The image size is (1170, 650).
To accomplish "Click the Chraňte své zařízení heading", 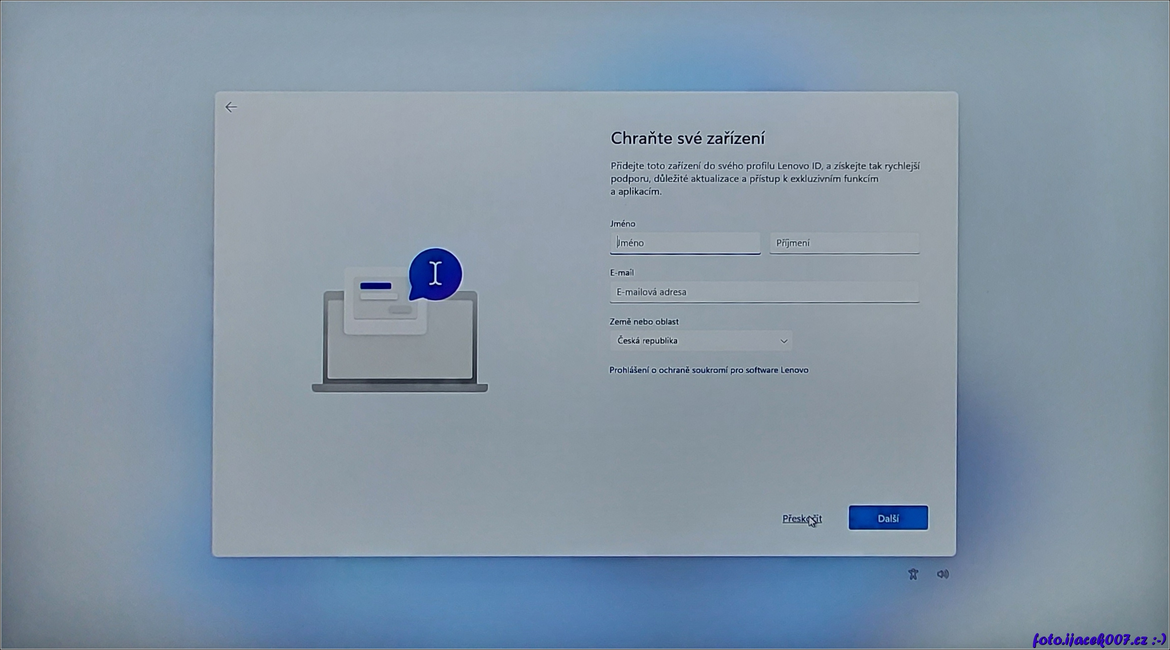I will [x=687, y=139].
